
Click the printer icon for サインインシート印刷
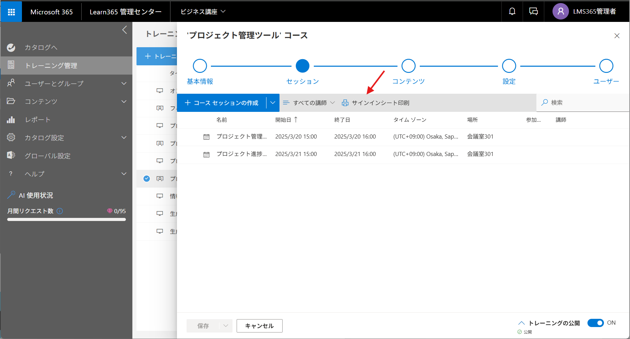[345, 103]
